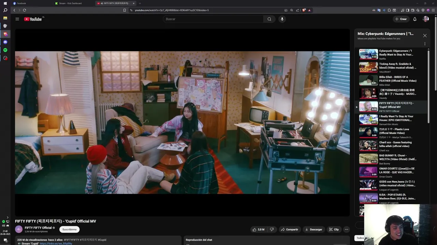Click the YouTube URL address bar

(x=205, y=10)
